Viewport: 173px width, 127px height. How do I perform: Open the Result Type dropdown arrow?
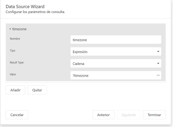point(158,64)
